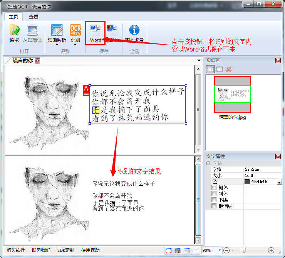Switch to the 查看 ribbon tab
The height and width of the screenshot is (258, 285).
[x=34, y=17]
